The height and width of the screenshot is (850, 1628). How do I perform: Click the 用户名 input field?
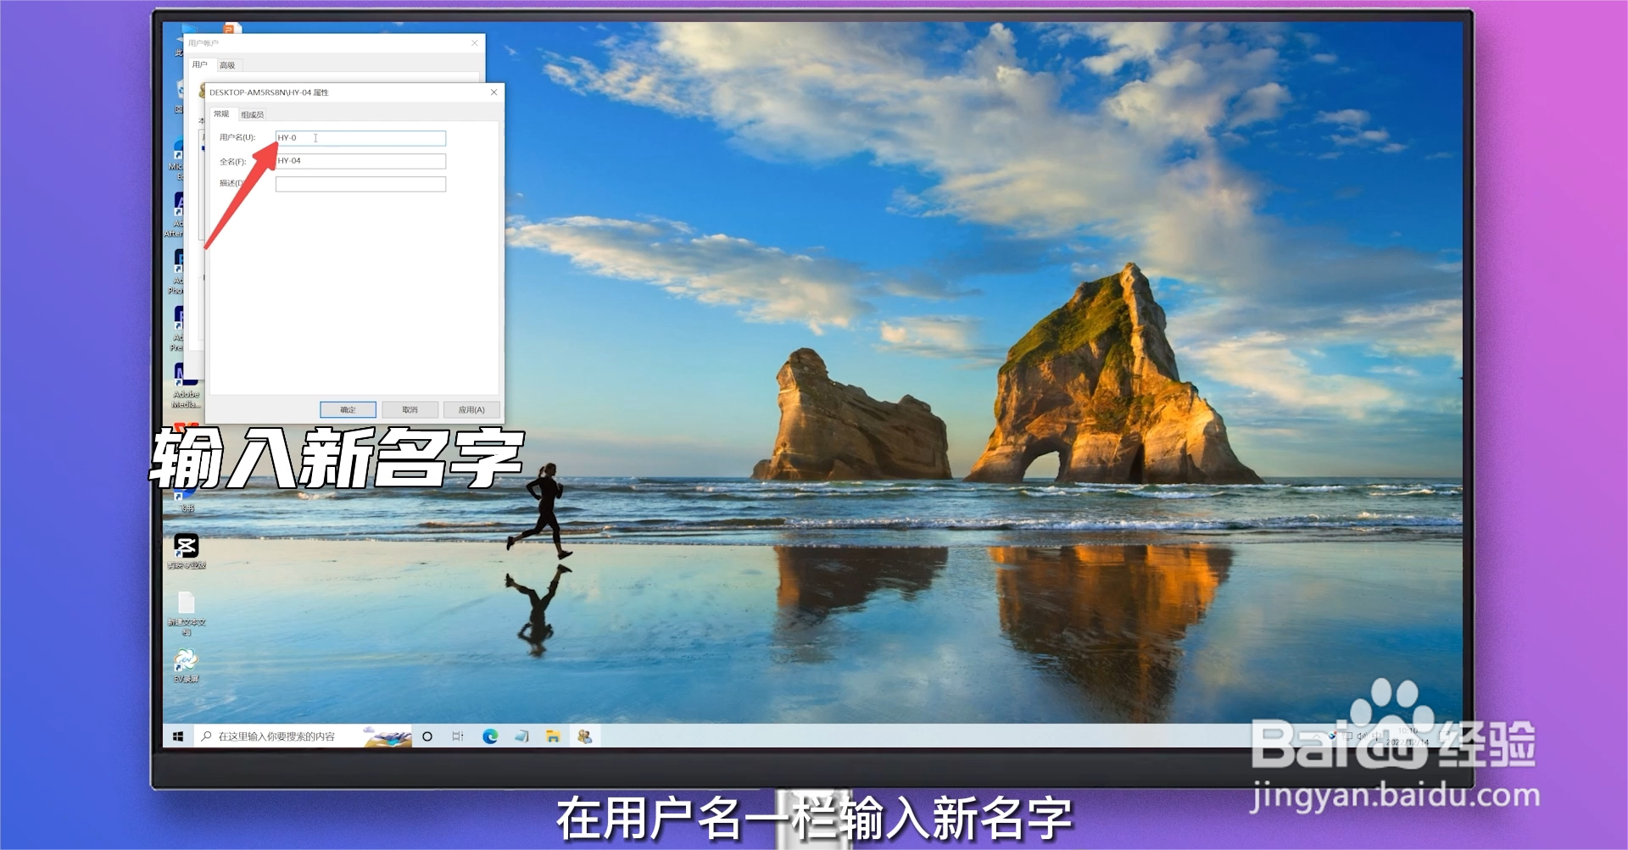pyautogui.click(x=360, y=138)
